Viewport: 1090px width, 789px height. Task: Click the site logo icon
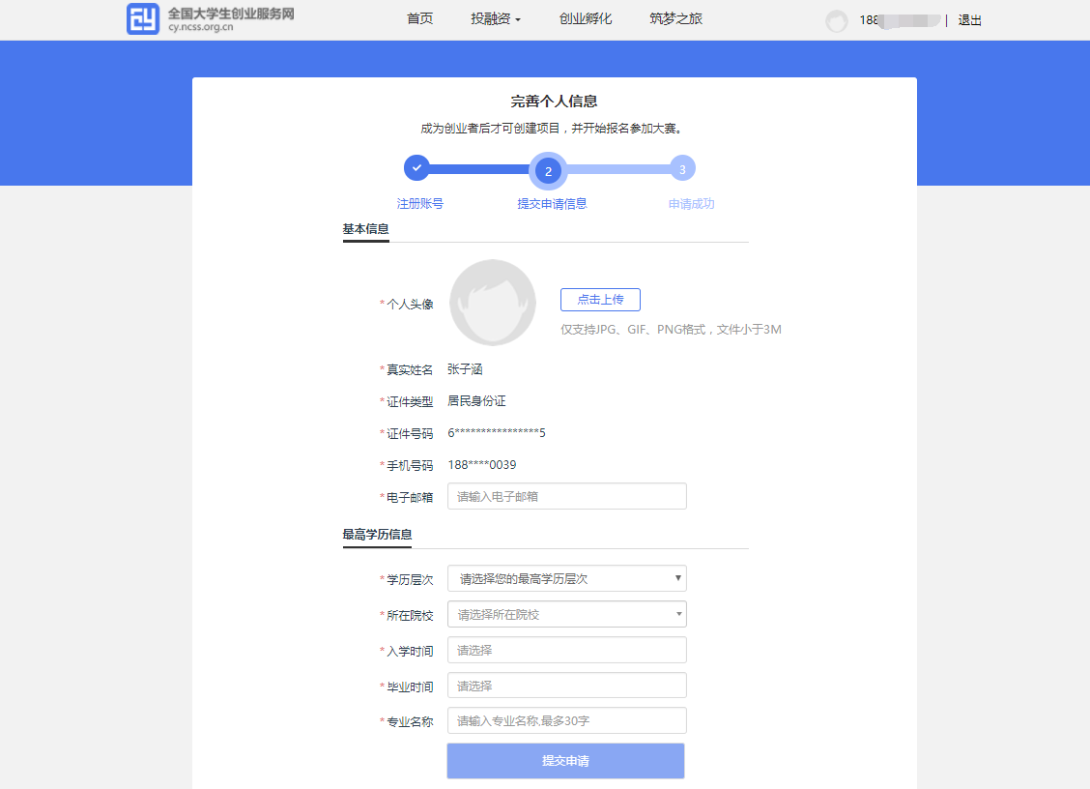(x=143, y=19)
